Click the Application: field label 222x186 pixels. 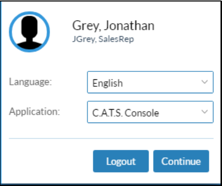tap(35, 112)
